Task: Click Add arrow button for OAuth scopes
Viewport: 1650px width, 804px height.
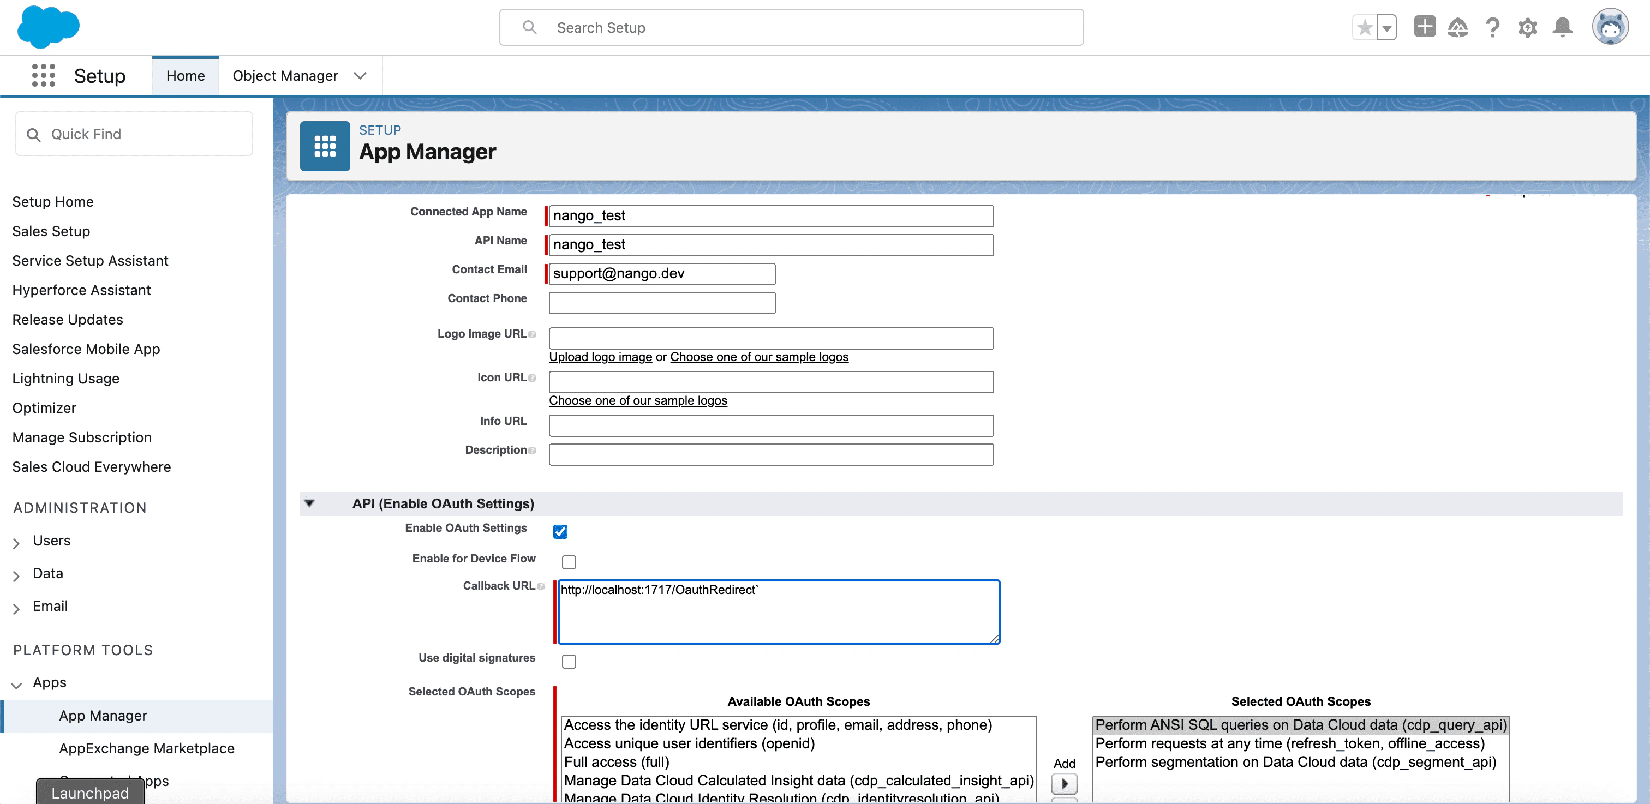Action: pos(1064,783)
